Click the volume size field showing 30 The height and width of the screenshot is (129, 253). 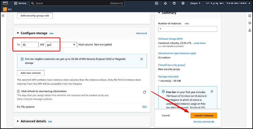pos(30,45)
